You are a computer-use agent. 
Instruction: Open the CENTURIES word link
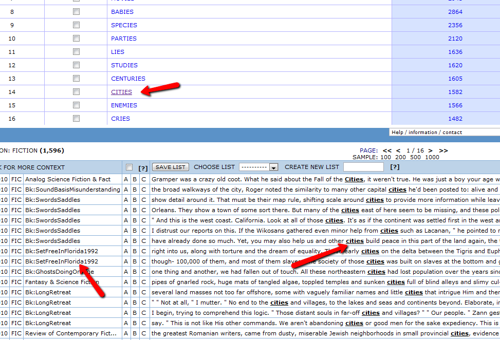pyautogui.click(x=128, y=79)
